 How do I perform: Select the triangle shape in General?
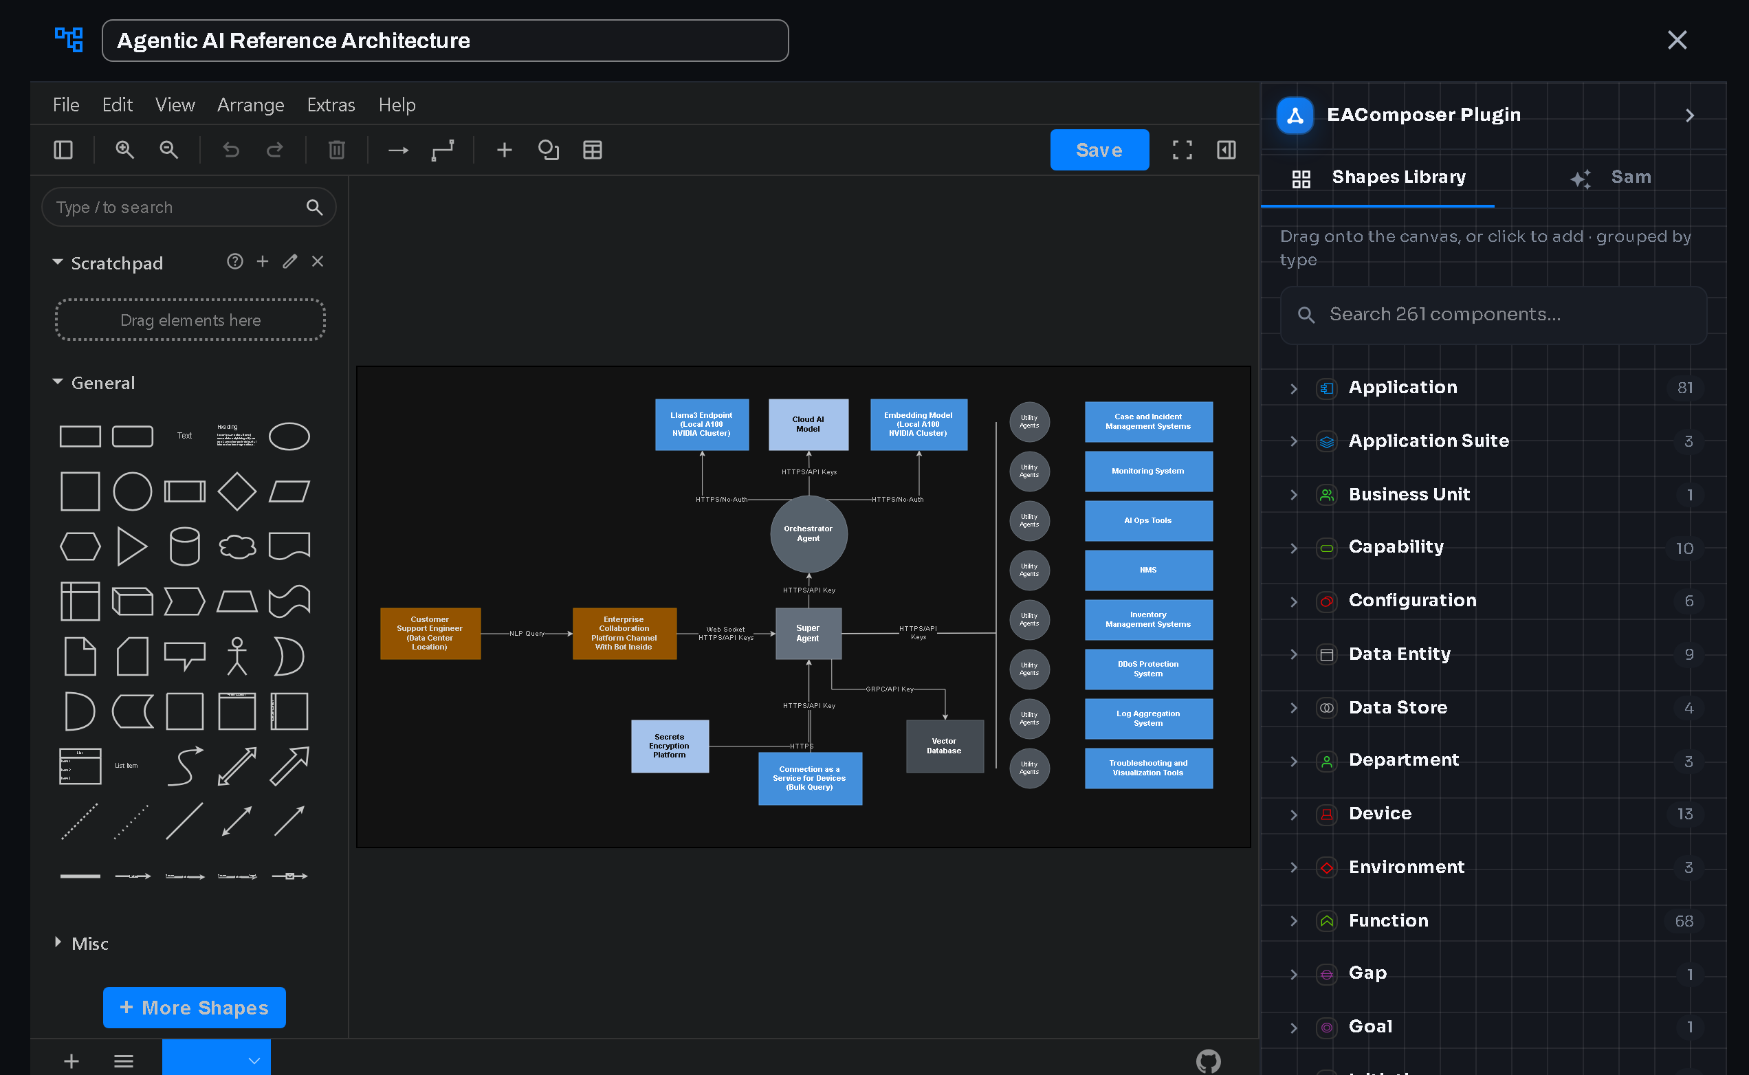(x=132, y=546)
